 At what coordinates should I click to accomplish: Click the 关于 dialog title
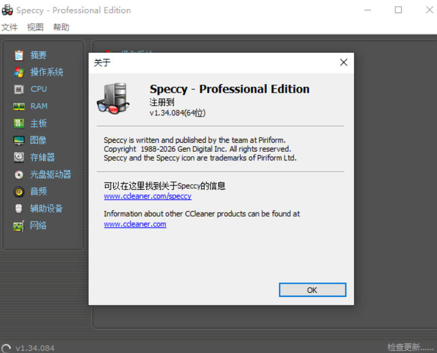[102, 63]
